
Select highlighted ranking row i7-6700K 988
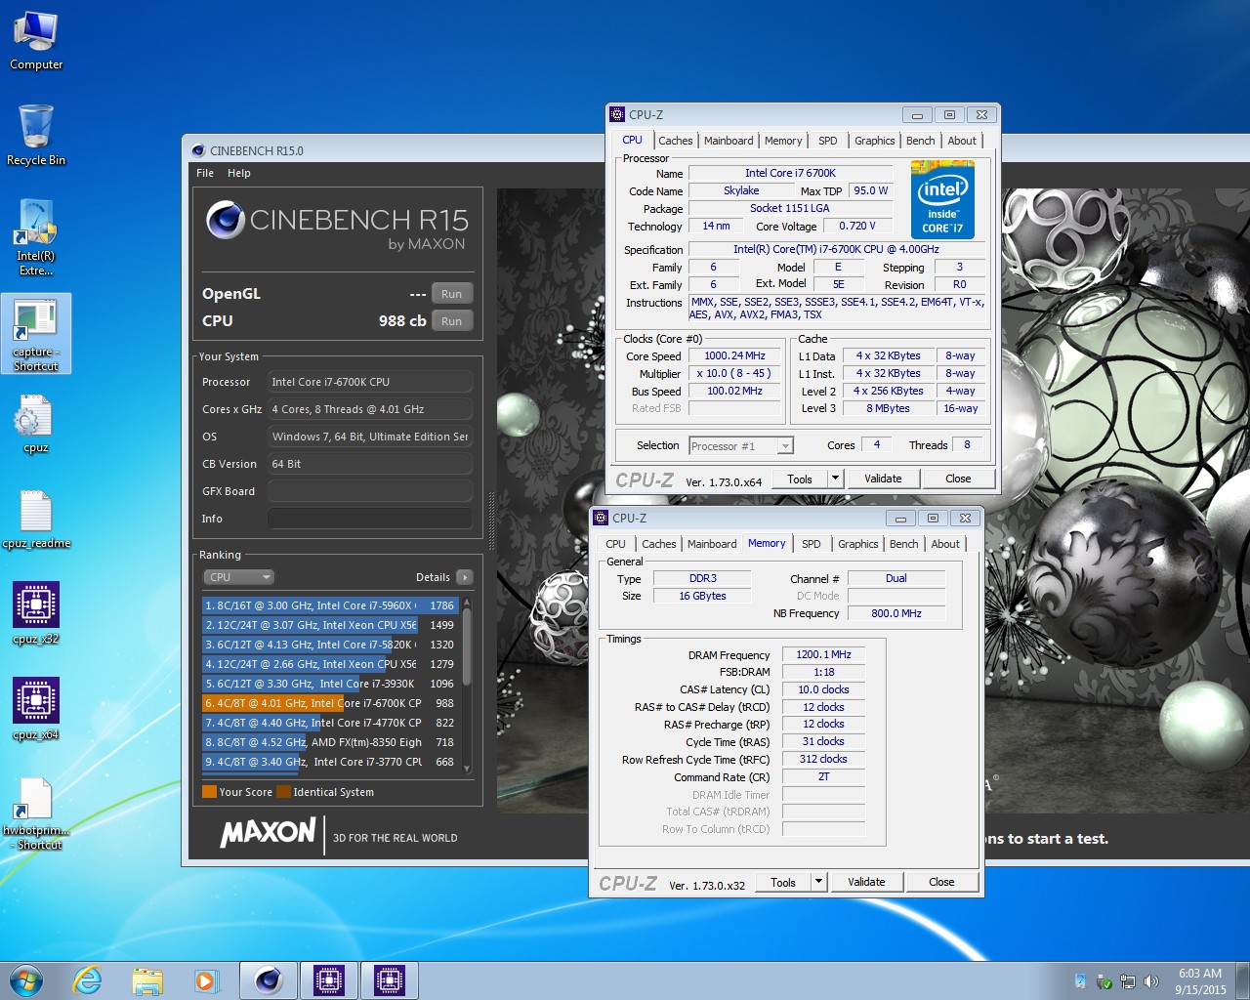pos(330,703)
